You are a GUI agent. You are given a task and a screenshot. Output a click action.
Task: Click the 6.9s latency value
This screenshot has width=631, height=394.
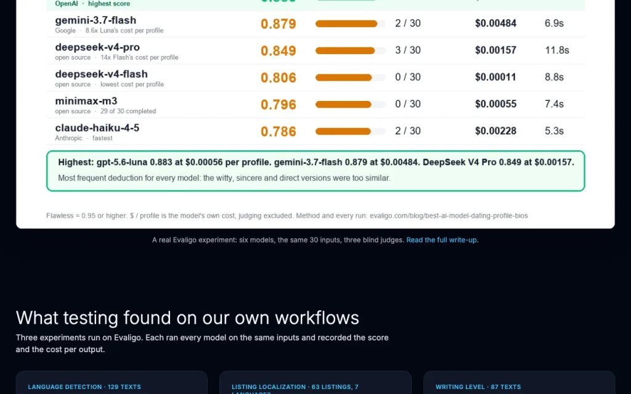click(554, 23)
